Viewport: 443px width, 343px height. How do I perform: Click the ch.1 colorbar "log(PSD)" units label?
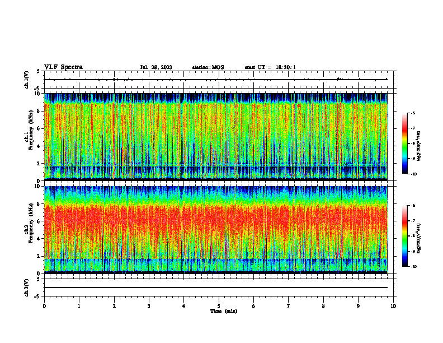[x=419, y=146]
